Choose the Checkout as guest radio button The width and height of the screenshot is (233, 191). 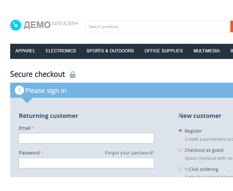[180, 150]
